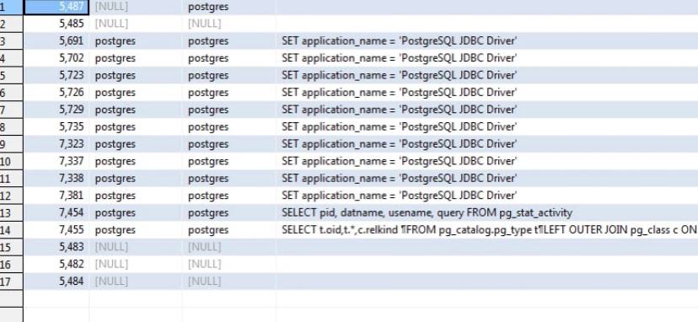
Task: Select the [NULL] datname cell in row 5,485
Action: [x=136, y=24]
